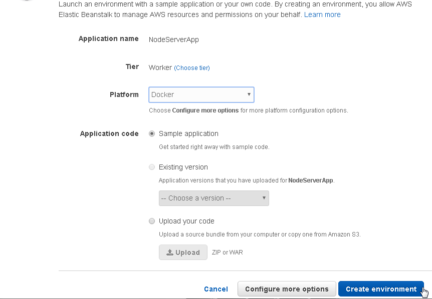Click the NodeServerApp application name text
The height and width of the screenshot is (299, 432).
click(x=174, y=39)
